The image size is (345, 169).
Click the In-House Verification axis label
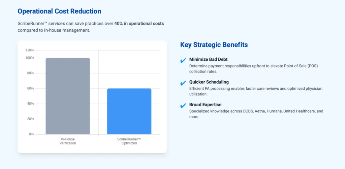68,141
